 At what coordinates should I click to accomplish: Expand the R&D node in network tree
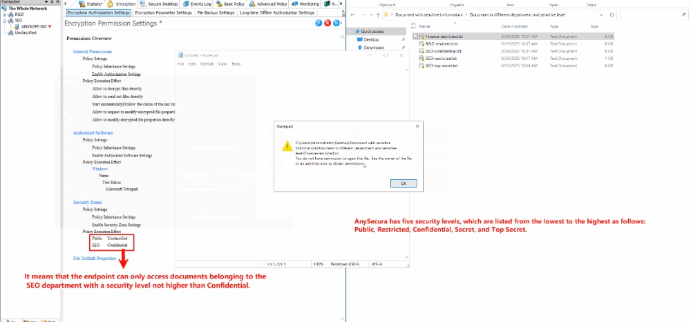4,14
